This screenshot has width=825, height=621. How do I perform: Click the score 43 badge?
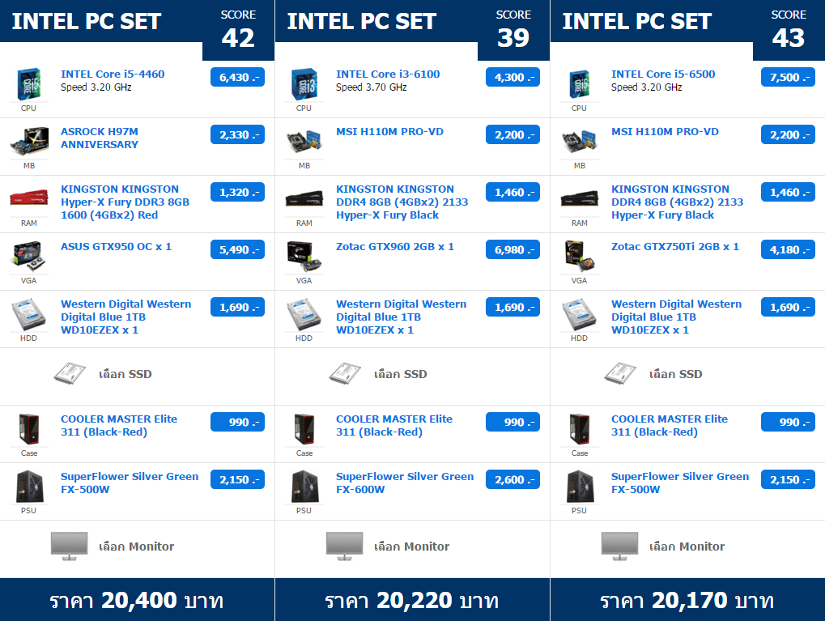tap(788, 31)
